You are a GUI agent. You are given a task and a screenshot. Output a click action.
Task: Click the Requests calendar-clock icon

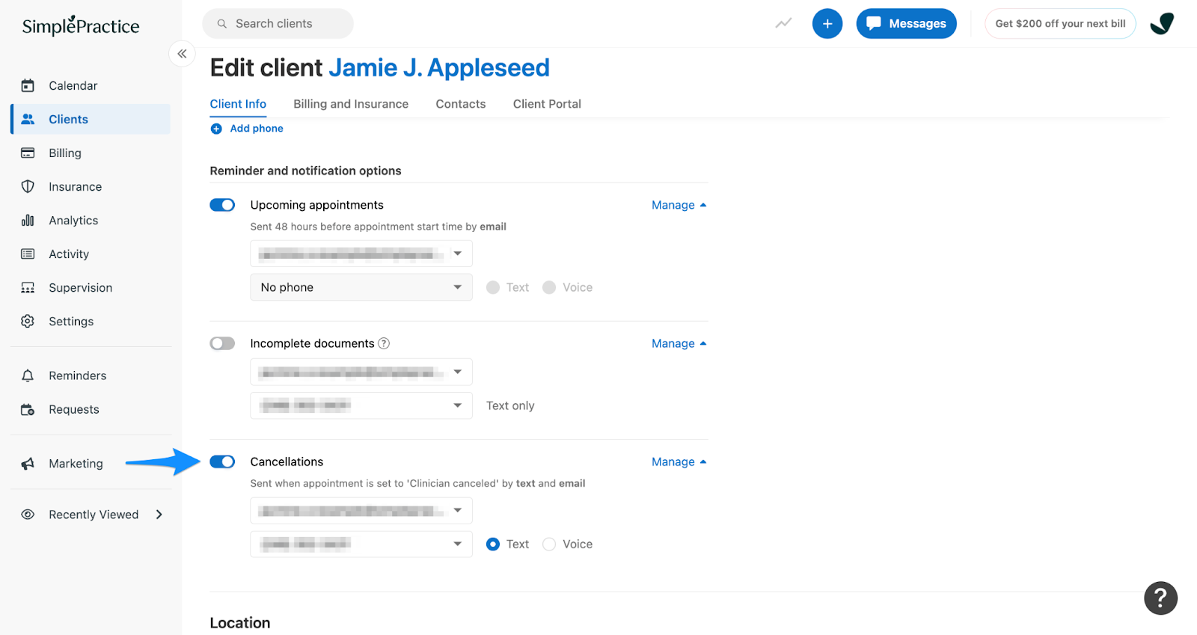coord(28,409)
